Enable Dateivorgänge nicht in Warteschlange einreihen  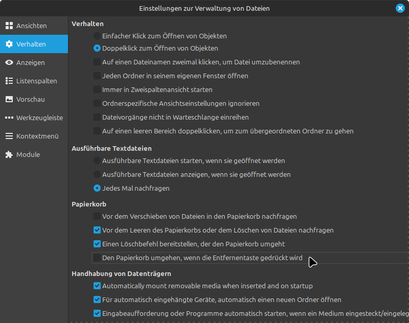[97, 117]
